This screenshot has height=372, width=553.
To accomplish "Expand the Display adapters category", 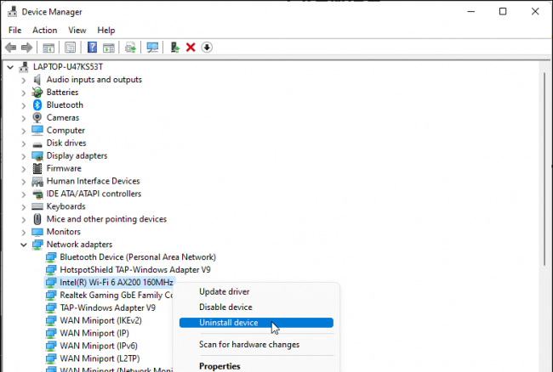I will pyautogui.click(x=23, y=156).
